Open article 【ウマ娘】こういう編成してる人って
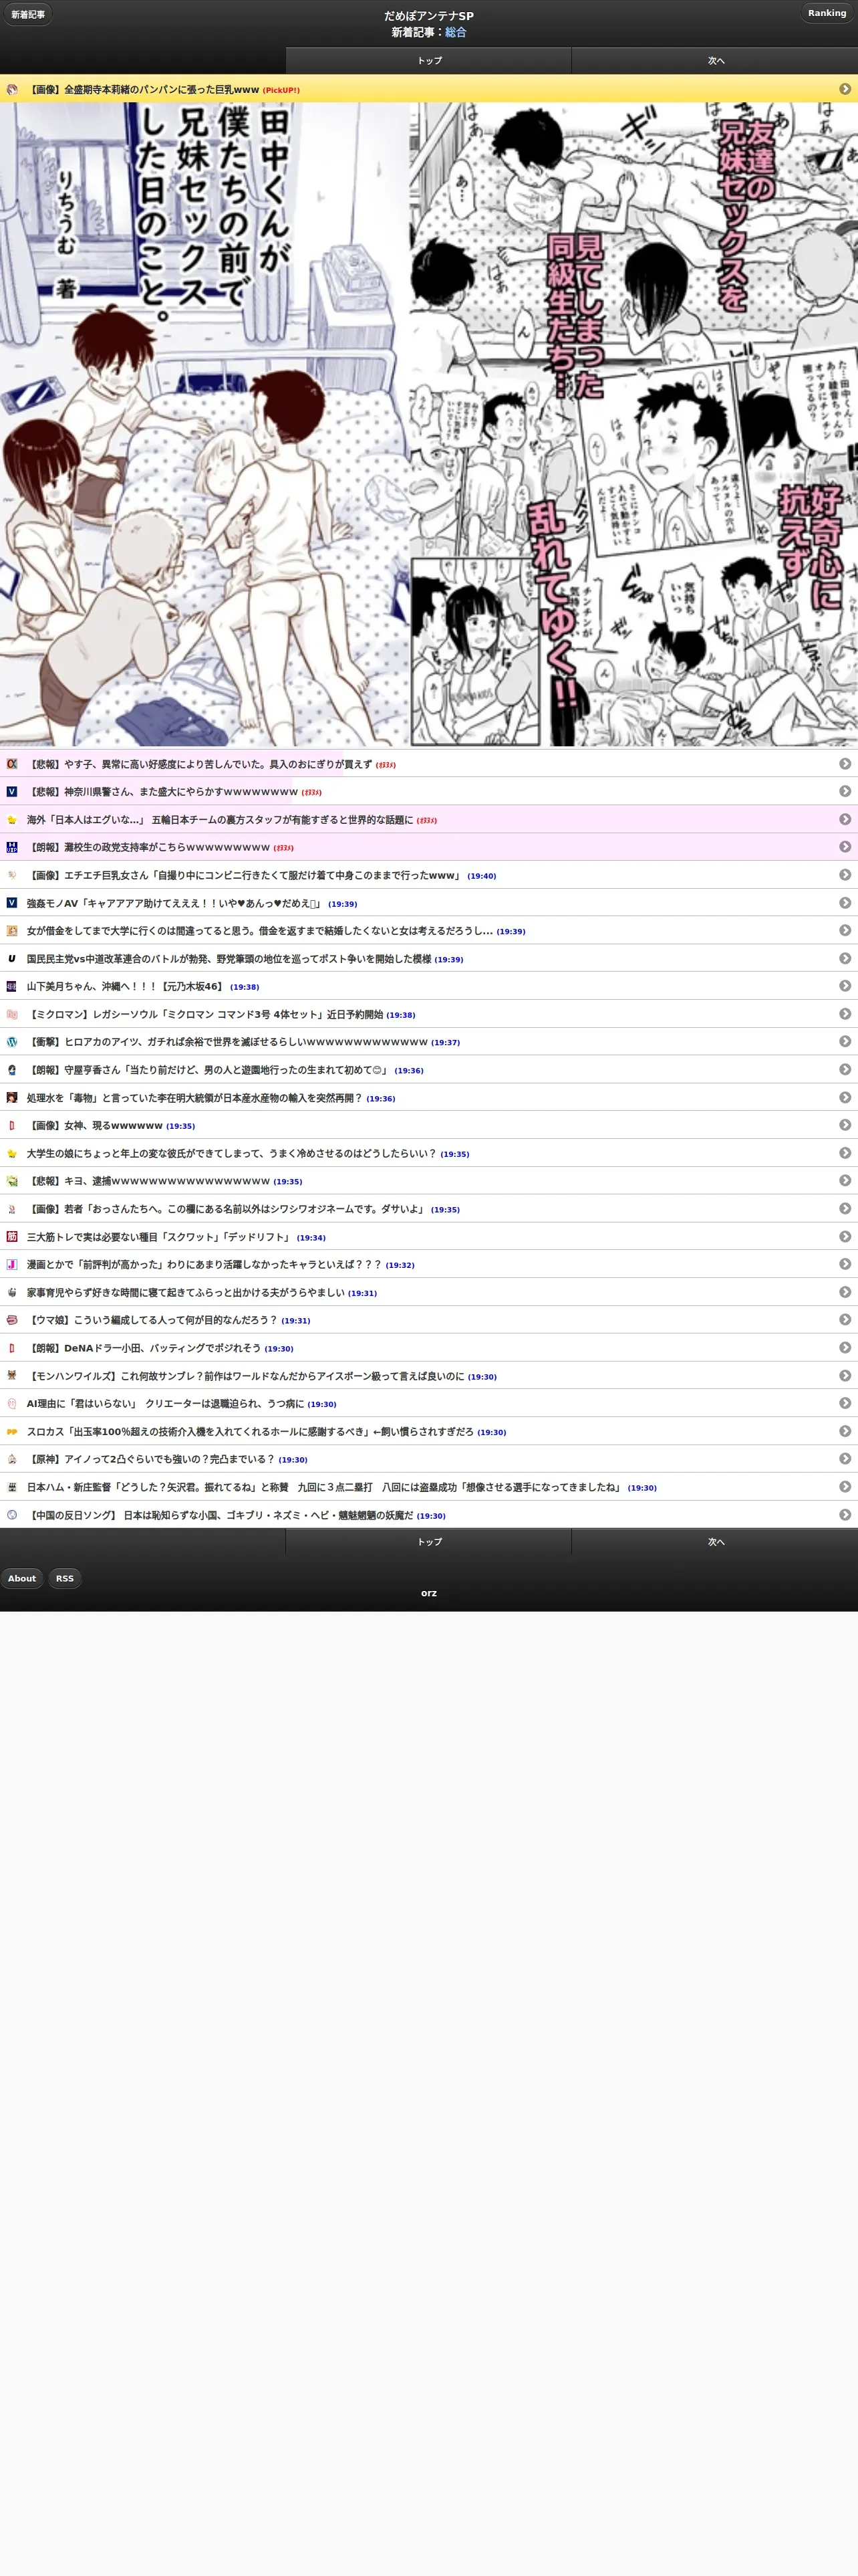 428,1320
